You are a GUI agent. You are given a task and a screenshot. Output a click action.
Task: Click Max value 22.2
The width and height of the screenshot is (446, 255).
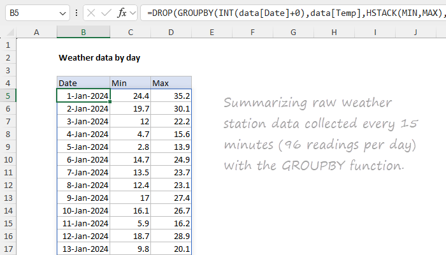(x=171, y=122)
